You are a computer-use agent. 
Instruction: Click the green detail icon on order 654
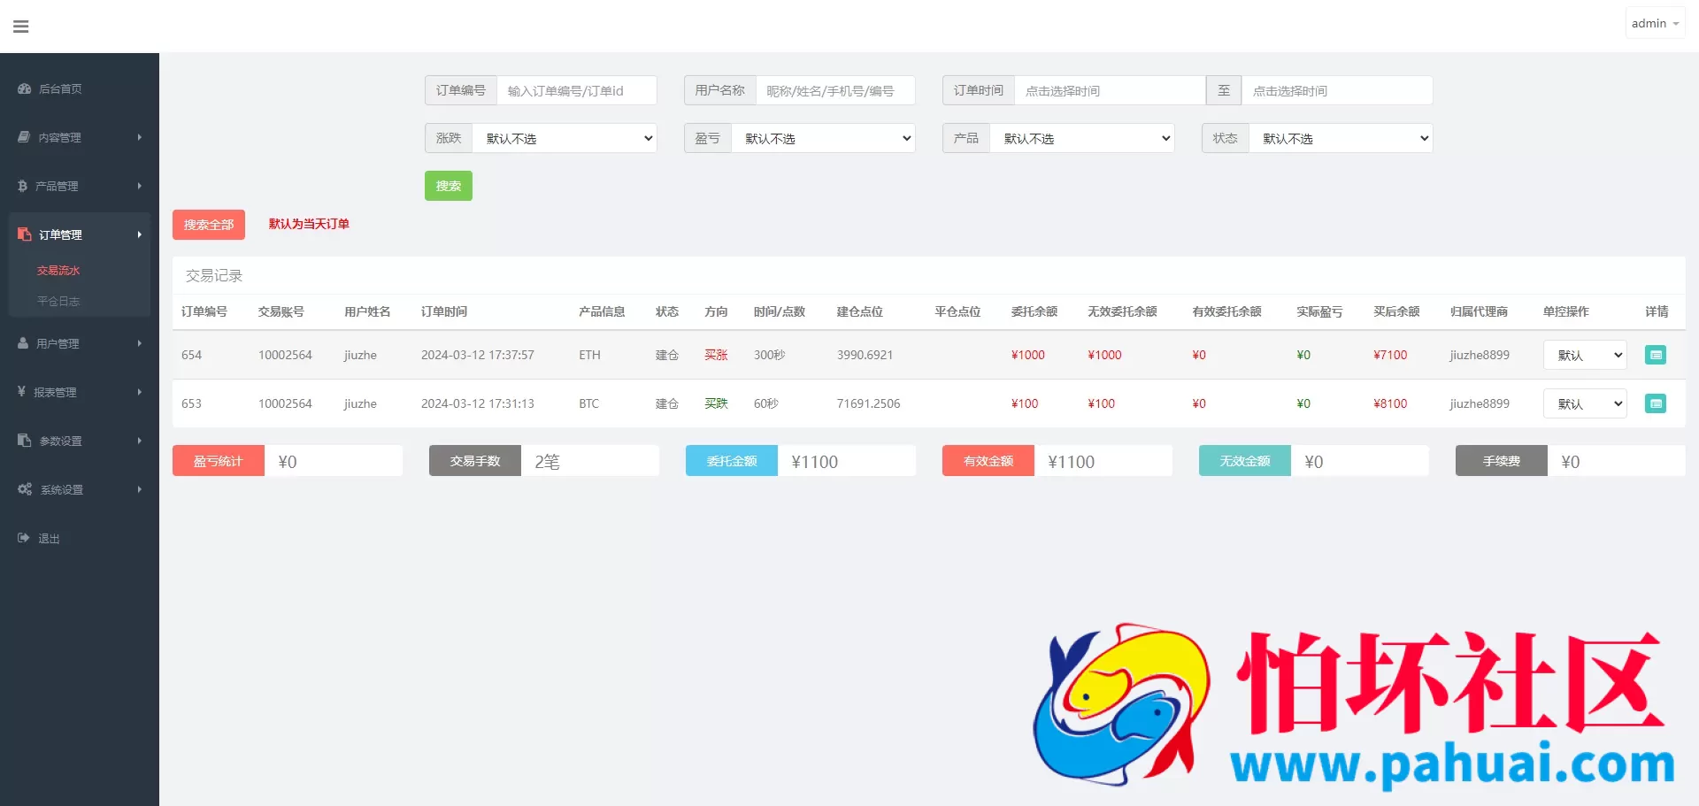pyautogui.click(x=1656, y=355)
